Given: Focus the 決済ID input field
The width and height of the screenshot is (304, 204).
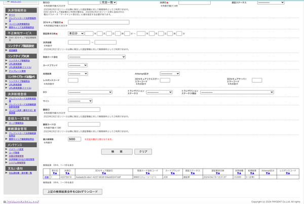Looking at the screenshot, I should [195, 3].
